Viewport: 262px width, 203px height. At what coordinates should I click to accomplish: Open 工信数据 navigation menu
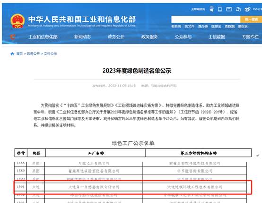pyautogui.click(x=217, y=37)
